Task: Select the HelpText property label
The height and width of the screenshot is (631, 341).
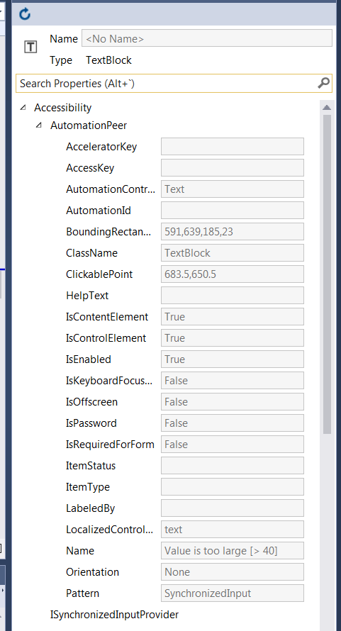Action: pos(87,296)
